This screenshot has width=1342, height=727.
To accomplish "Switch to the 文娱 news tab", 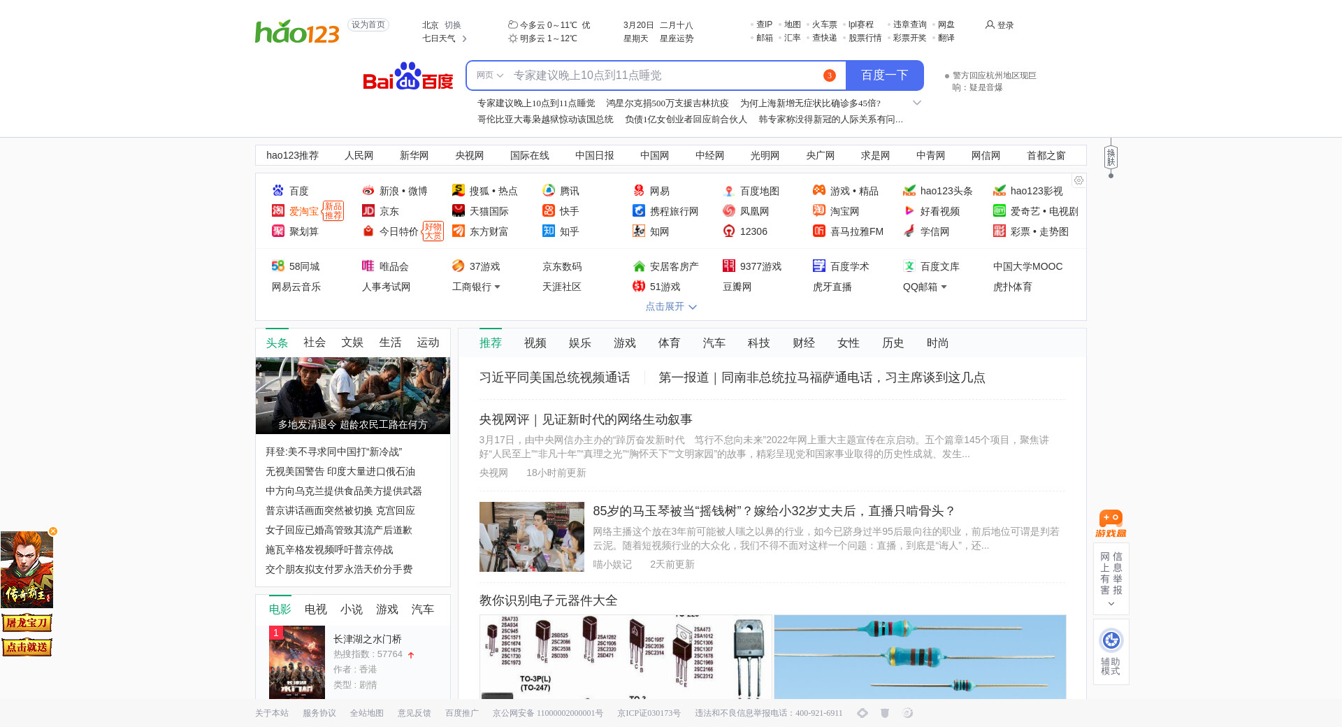I will click(352, 343).
